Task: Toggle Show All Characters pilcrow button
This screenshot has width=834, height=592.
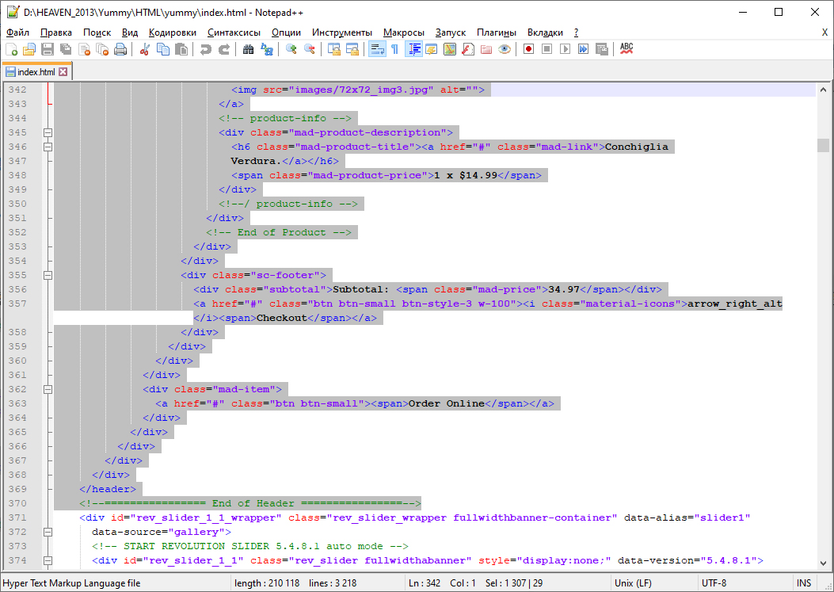Action: pyautogui.click(x=394, y=49)
